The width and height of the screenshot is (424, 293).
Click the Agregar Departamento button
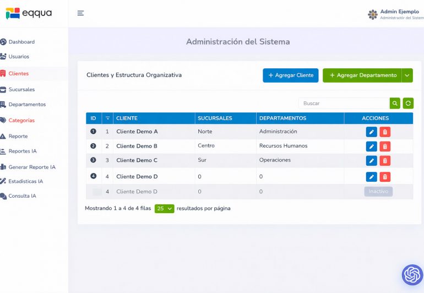pos(362,75)
